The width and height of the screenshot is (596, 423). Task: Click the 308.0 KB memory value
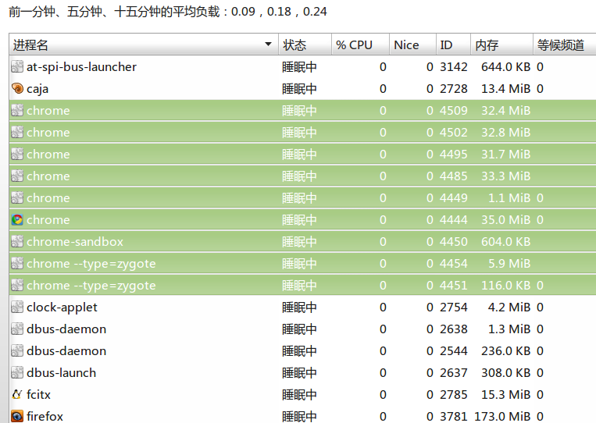click(x=505, y=372)
